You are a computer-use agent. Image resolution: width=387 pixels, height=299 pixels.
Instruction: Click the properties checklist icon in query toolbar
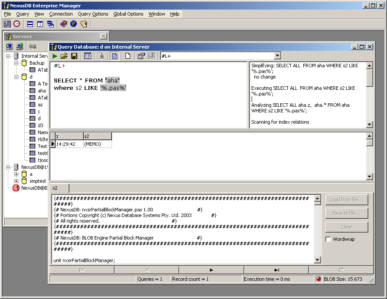point(141,56)
